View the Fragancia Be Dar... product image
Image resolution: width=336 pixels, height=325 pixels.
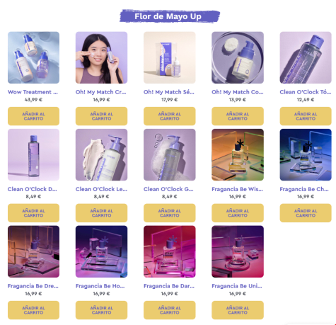(170, 251)
